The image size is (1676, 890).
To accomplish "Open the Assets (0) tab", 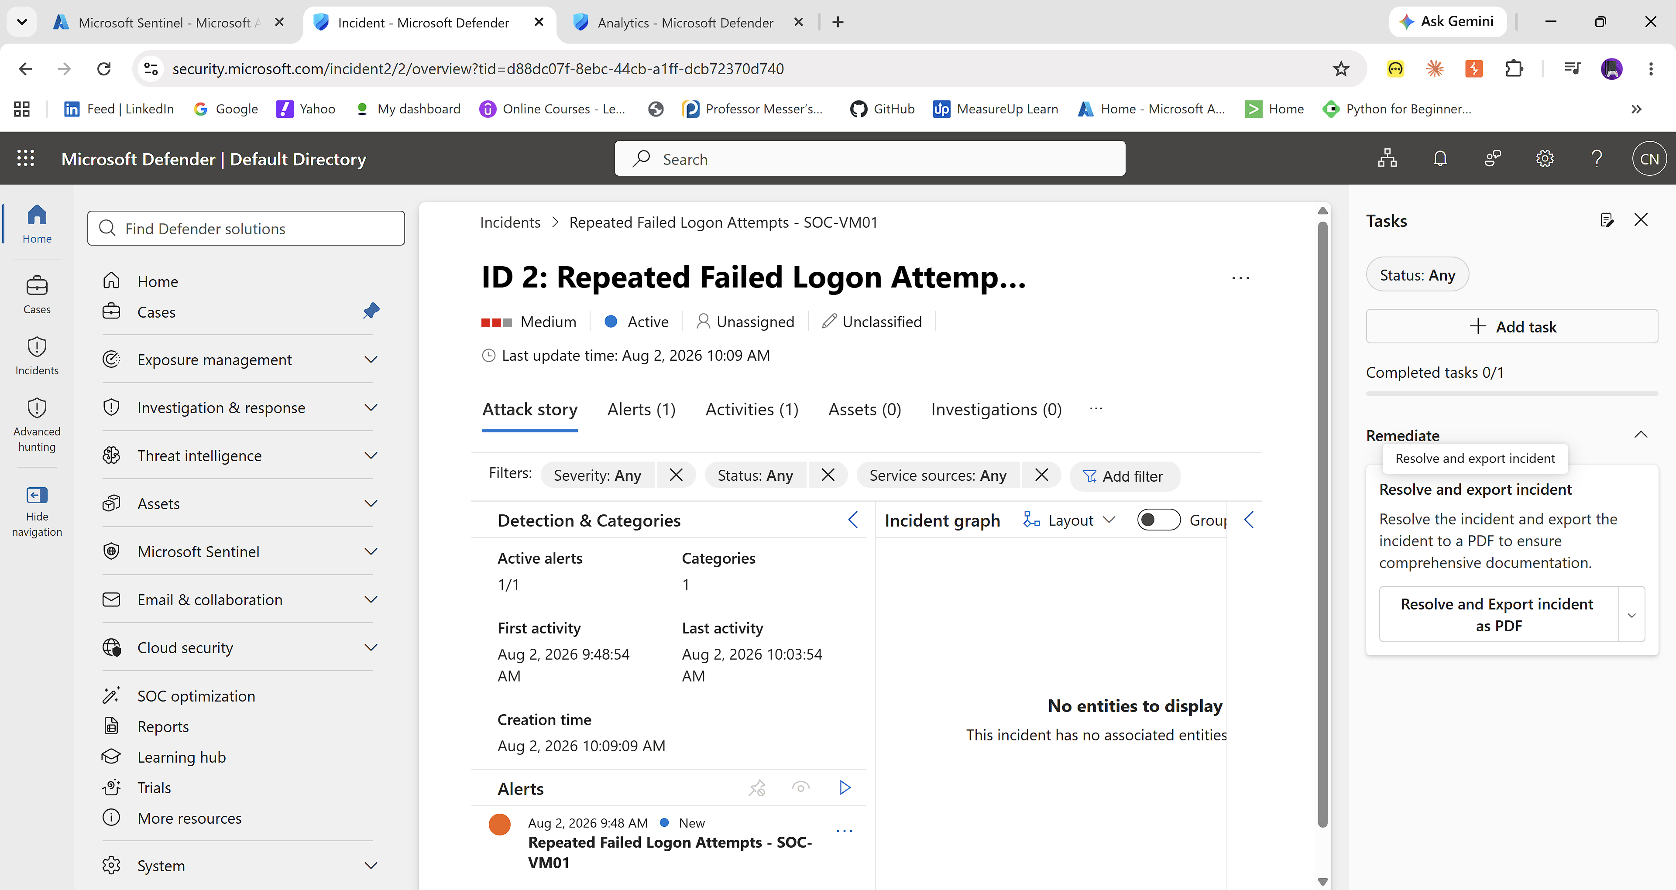I will [x=864, y=410].
